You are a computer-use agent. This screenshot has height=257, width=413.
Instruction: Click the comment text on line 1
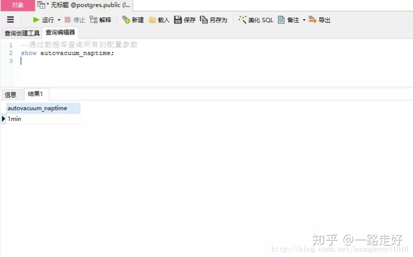[79, 45]
